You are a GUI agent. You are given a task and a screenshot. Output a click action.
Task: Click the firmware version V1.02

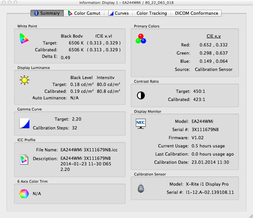point(197,138)
